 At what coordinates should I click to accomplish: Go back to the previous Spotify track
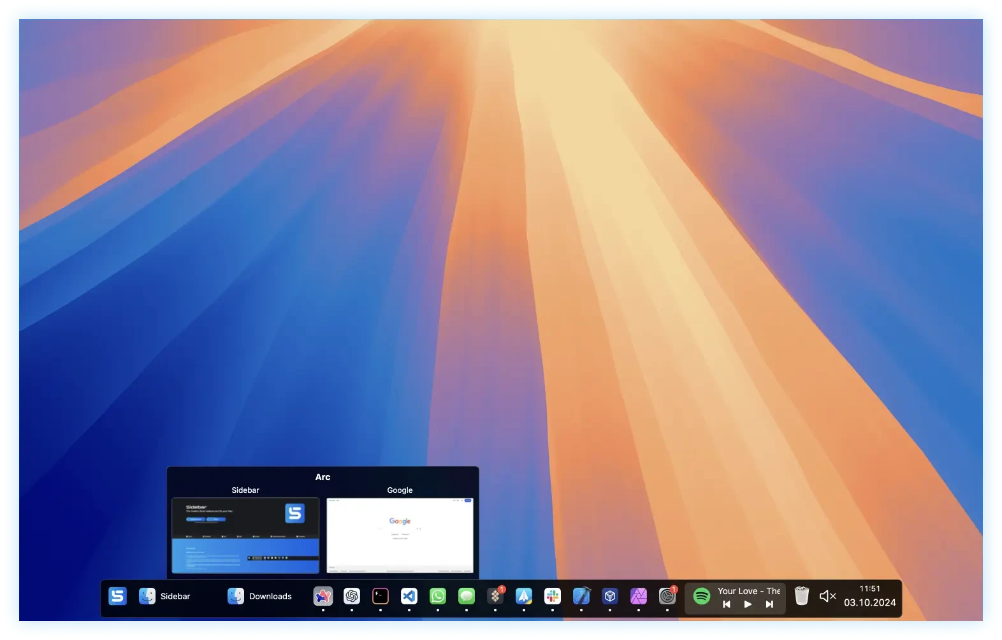[x=726, y=604]
